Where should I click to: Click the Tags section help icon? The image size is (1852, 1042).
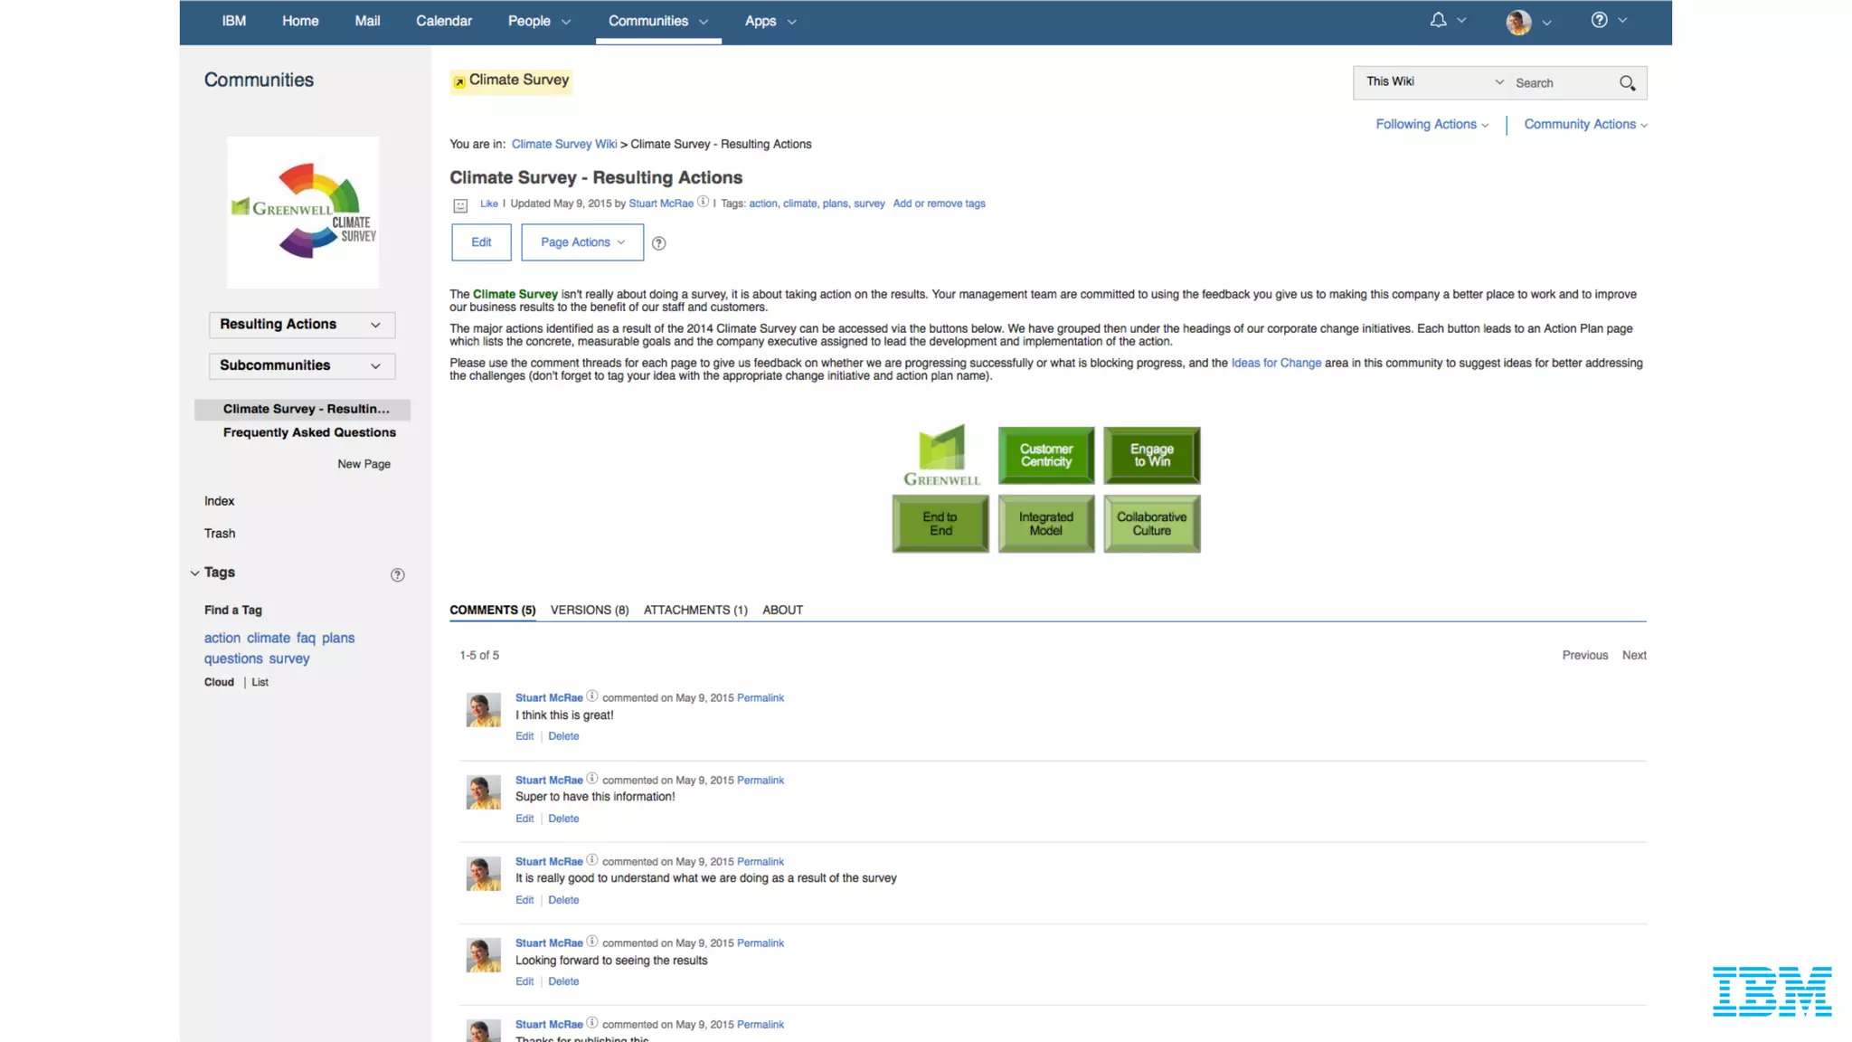[397, 574]
